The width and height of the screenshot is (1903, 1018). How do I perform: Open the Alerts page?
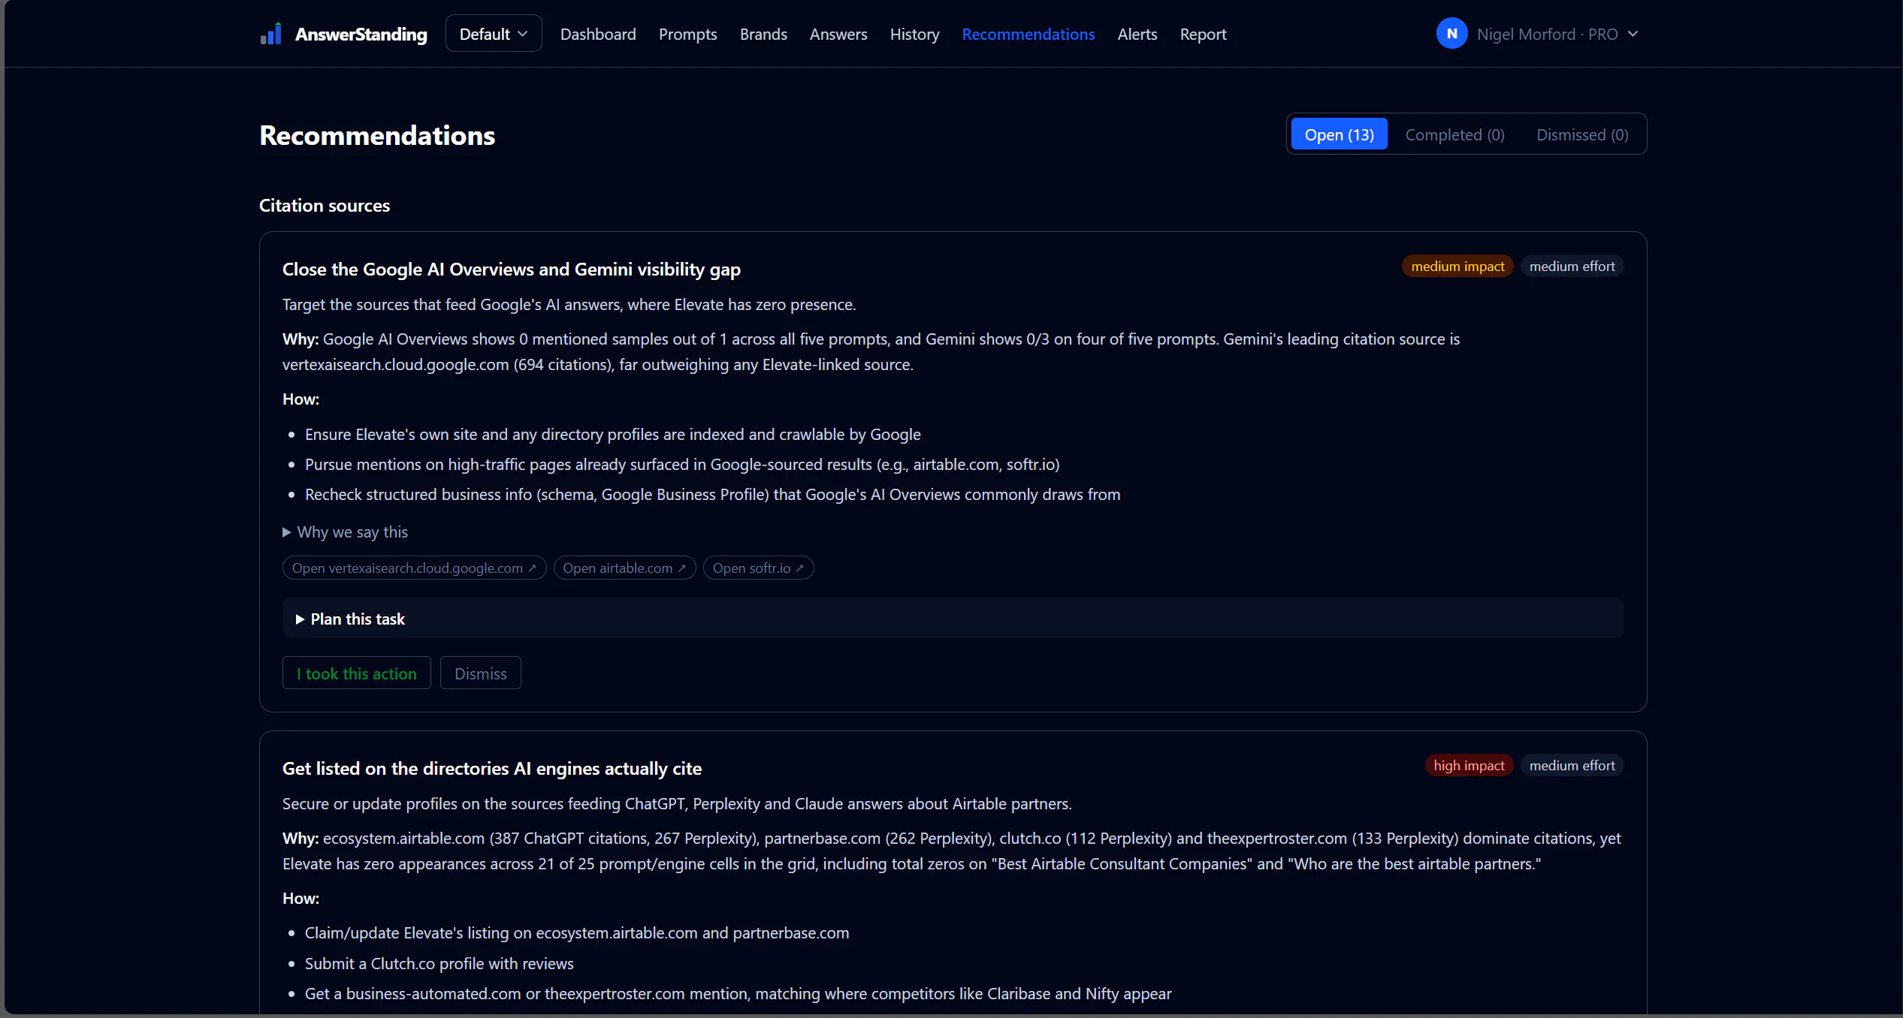1137,34
